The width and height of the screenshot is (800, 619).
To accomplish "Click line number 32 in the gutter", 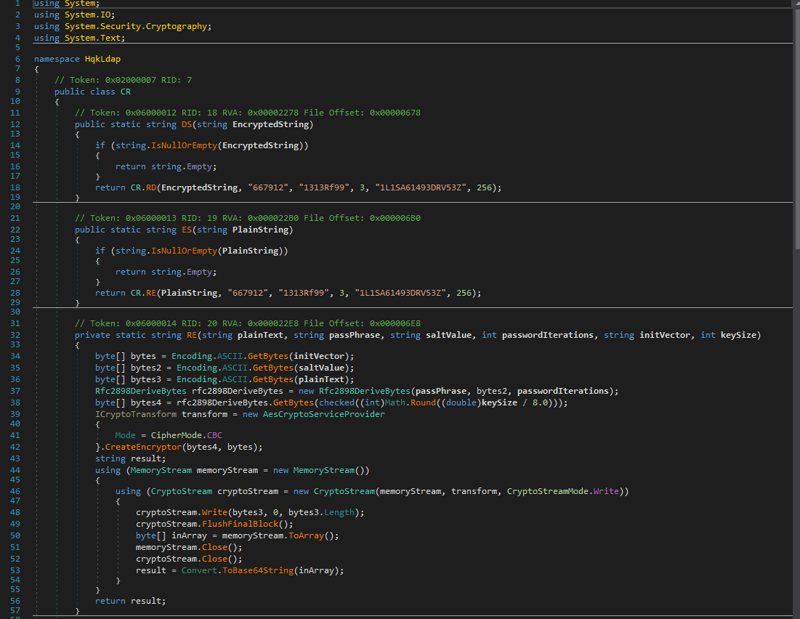I will (x=16, y=335).
